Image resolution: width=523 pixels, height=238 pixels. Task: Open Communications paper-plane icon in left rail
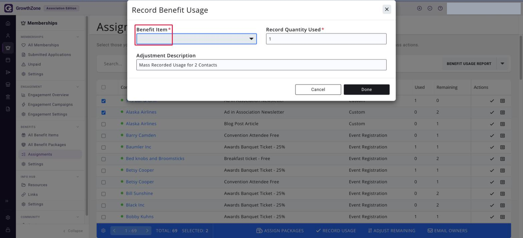[x=8, y=72]
